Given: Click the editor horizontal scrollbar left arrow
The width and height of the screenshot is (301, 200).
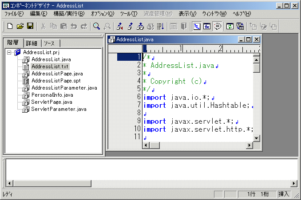Looking at the screenshot, I should (x=146, y=145).
